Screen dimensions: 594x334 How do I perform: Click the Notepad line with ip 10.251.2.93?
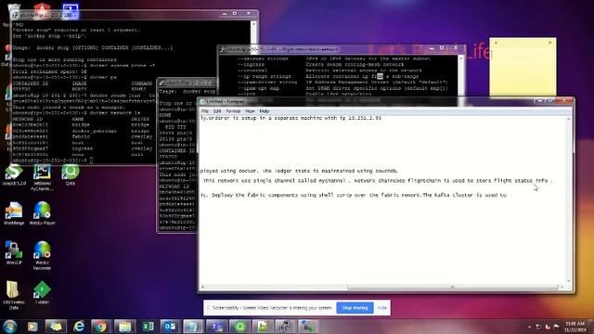(x=291, y=118)
